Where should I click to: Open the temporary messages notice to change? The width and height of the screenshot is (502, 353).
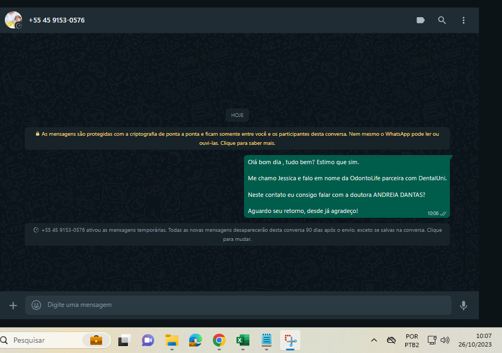tap(237, 234)
